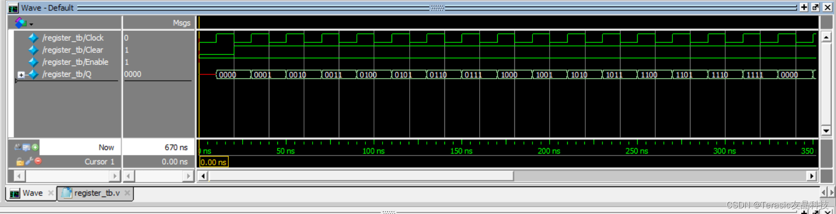Toggle leaf names icon near Now
The height and width of the screenshot is (214, 836).
click(x=18, y=147)
